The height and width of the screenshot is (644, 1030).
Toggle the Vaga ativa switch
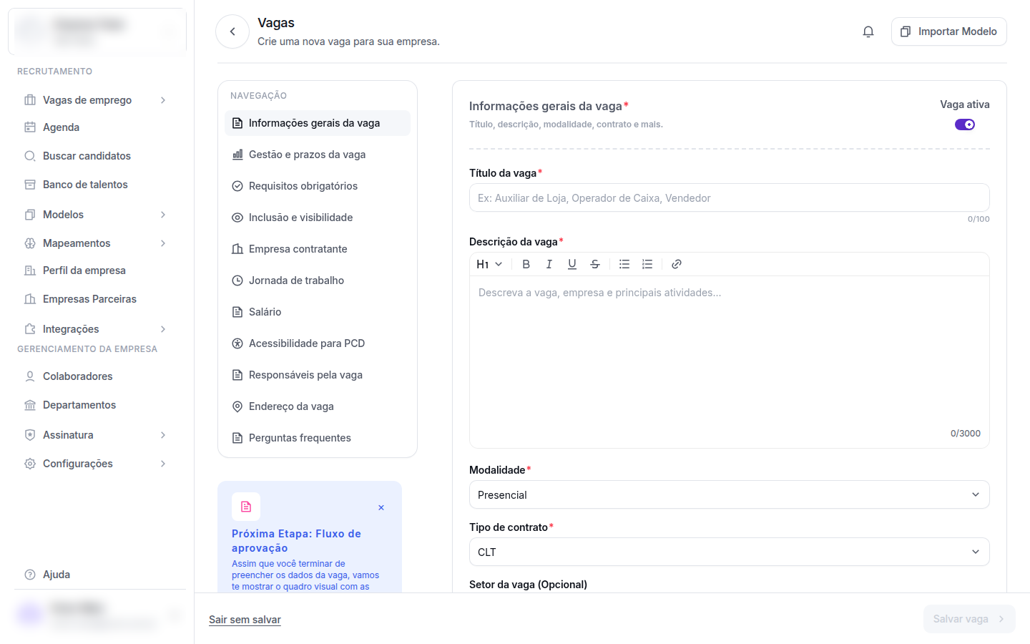(965, 125)
